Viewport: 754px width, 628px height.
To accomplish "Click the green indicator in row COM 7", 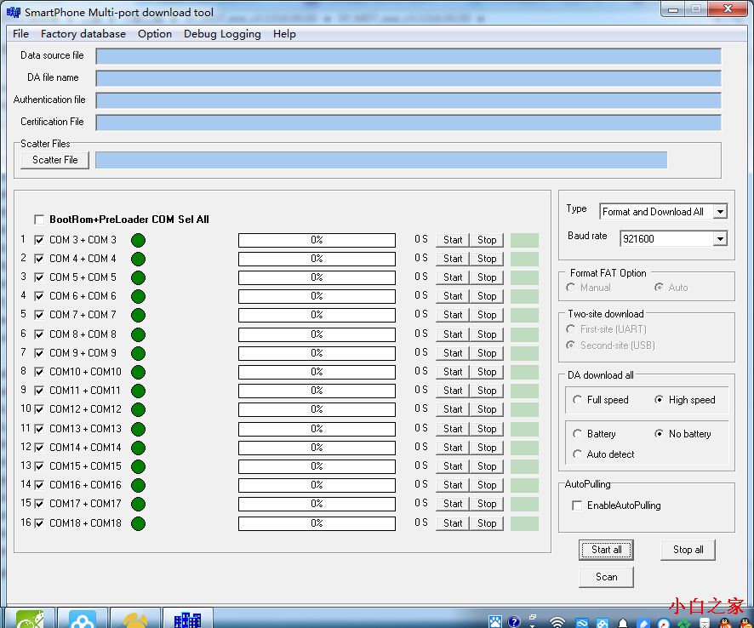I will tap(138, 315).
